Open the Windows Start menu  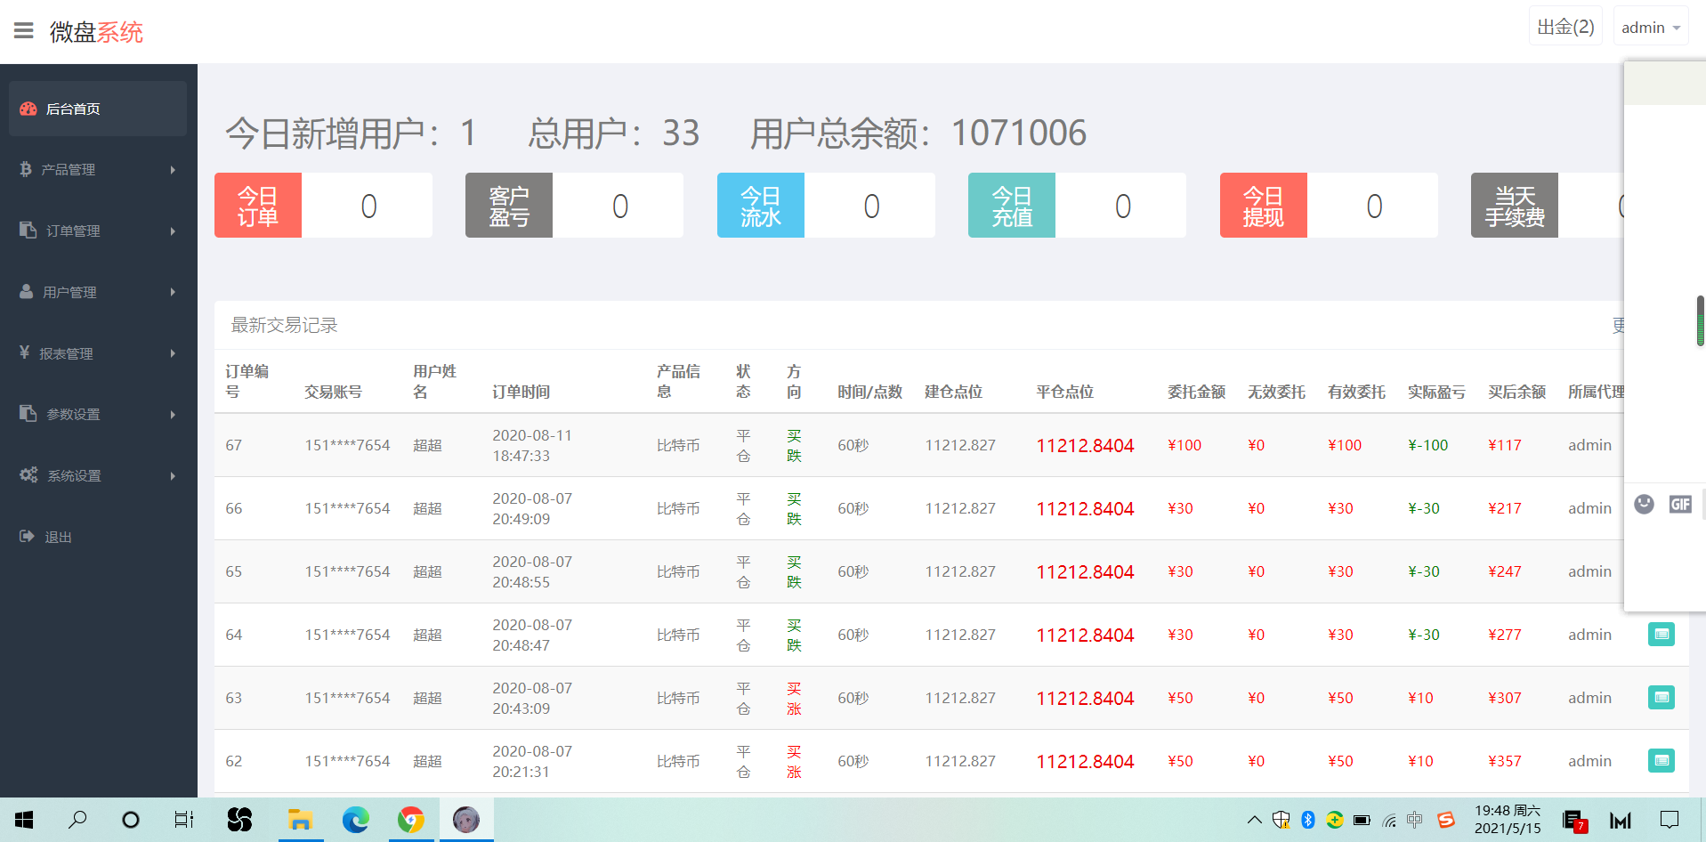[x=24, y=820]
